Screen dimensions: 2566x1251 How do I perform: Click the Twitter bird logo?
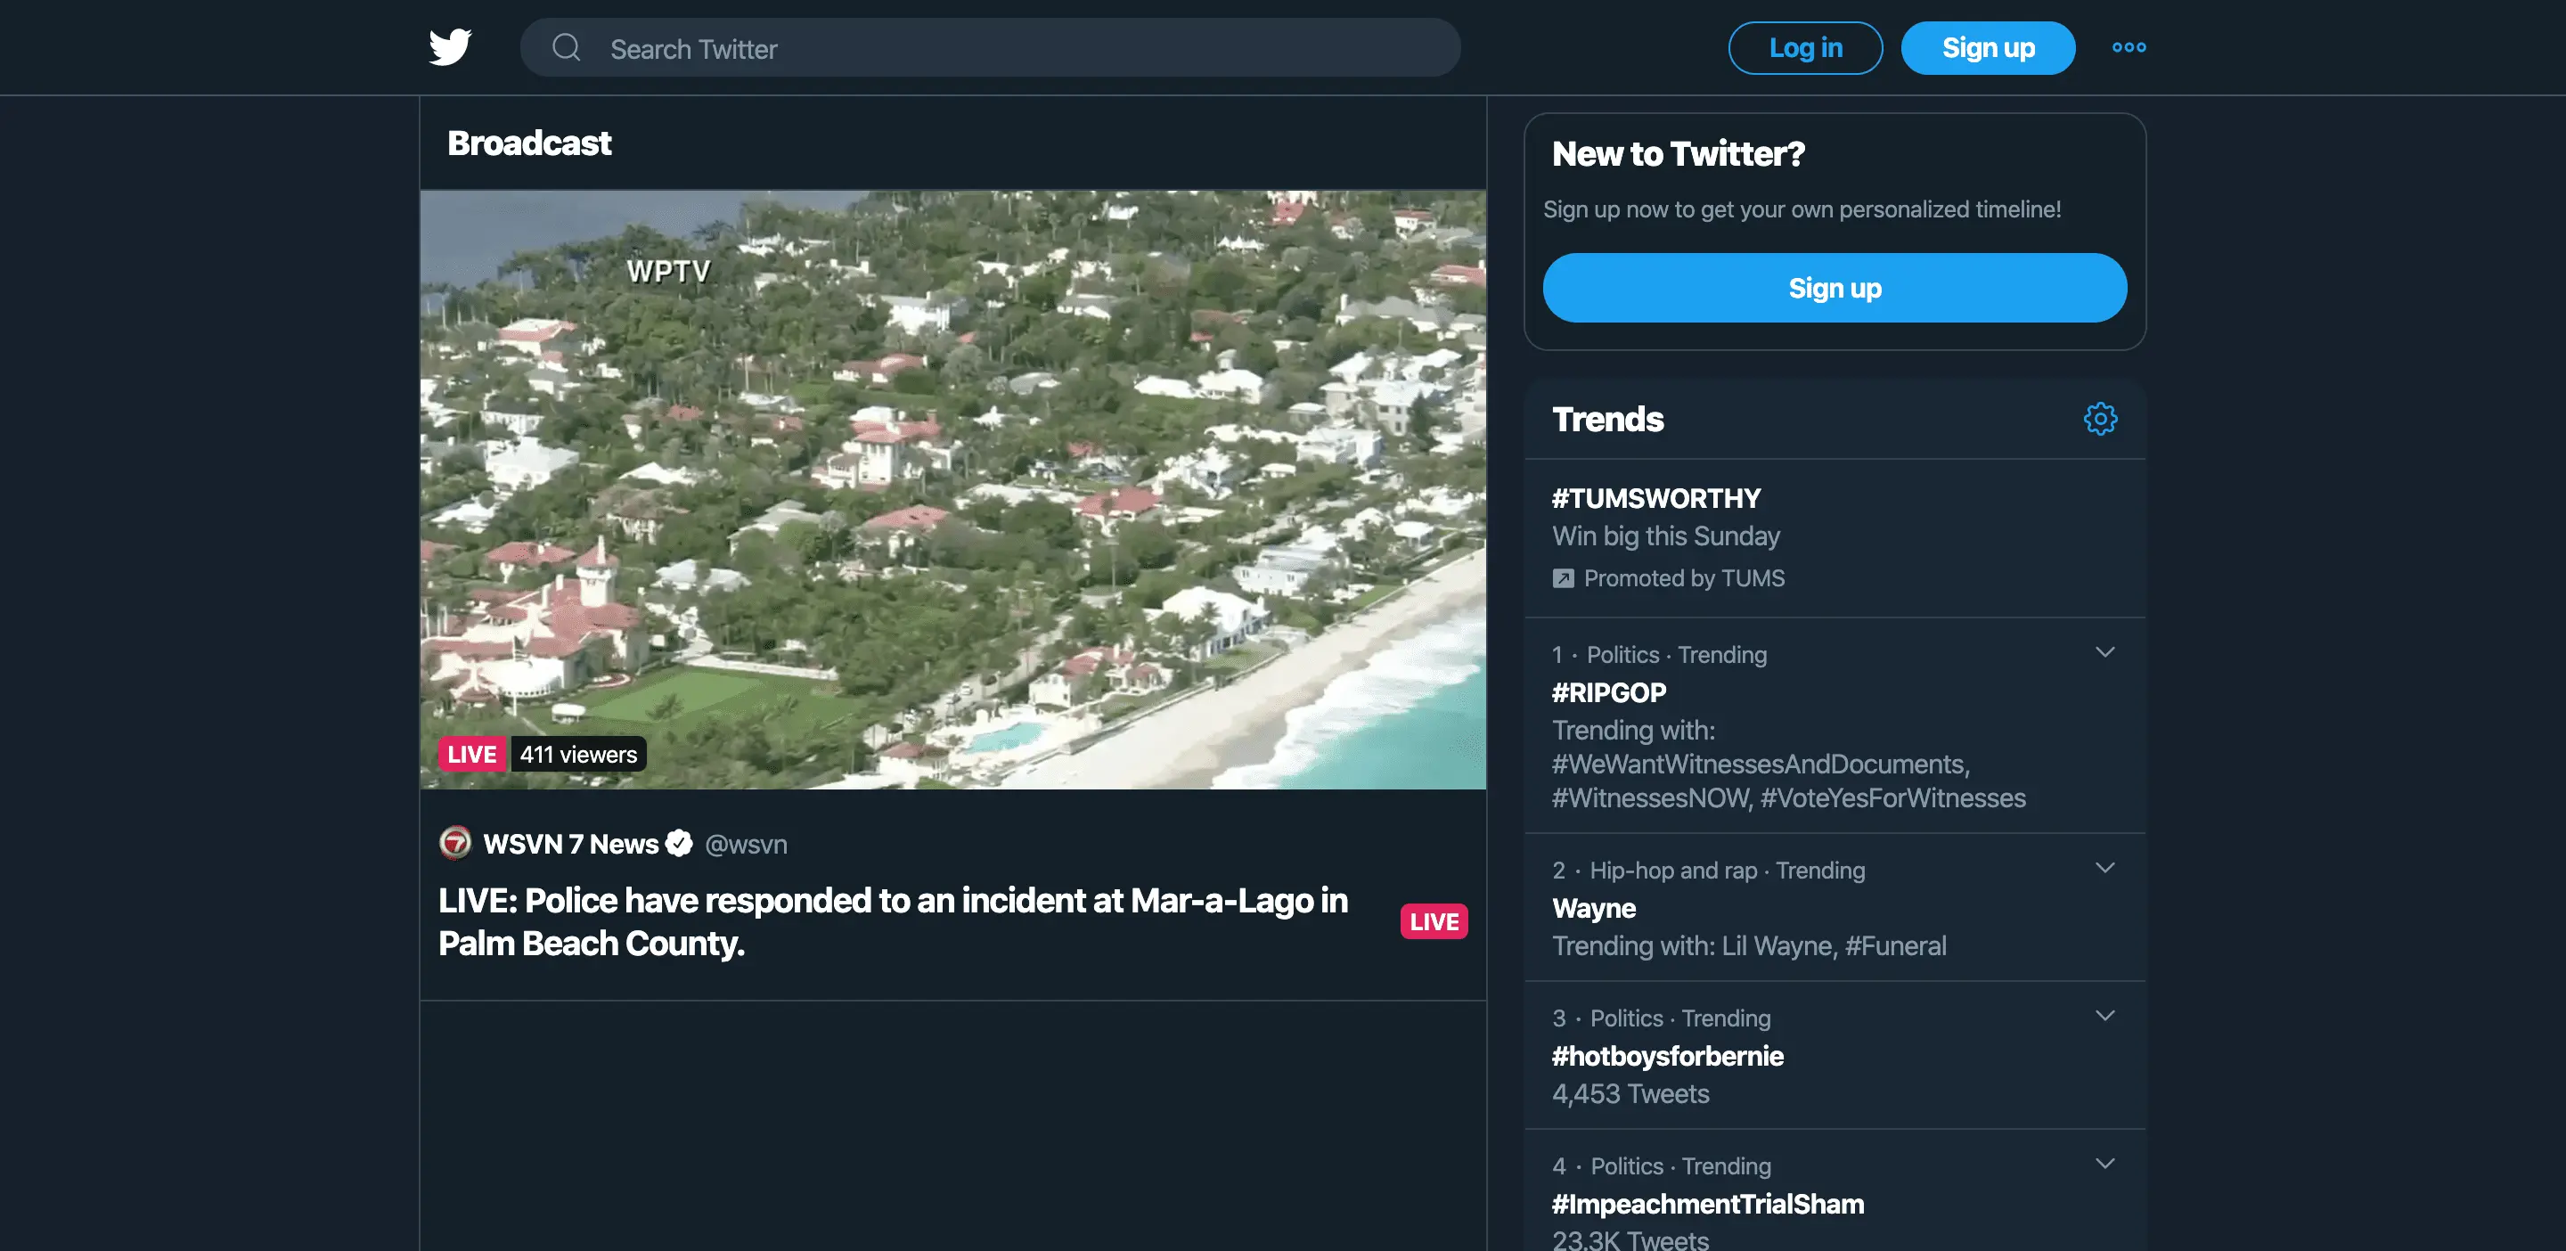click(450, 47)
